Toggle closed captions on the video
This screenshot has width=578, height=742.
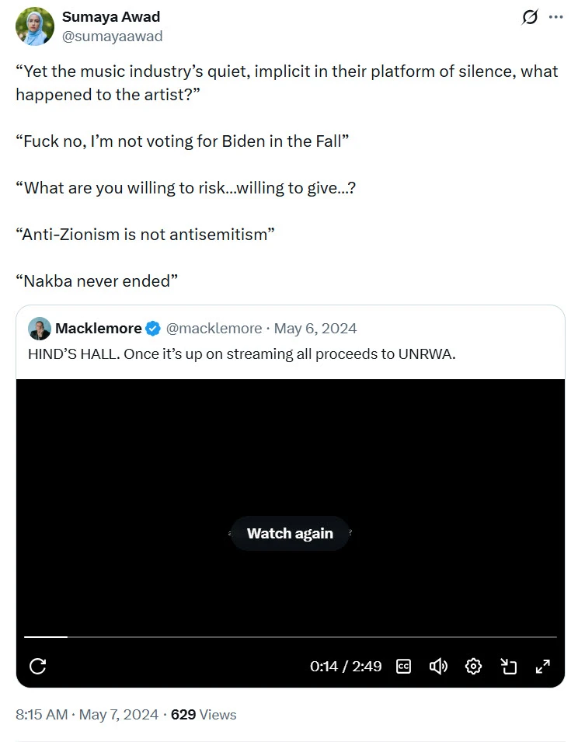click(403, 666)
